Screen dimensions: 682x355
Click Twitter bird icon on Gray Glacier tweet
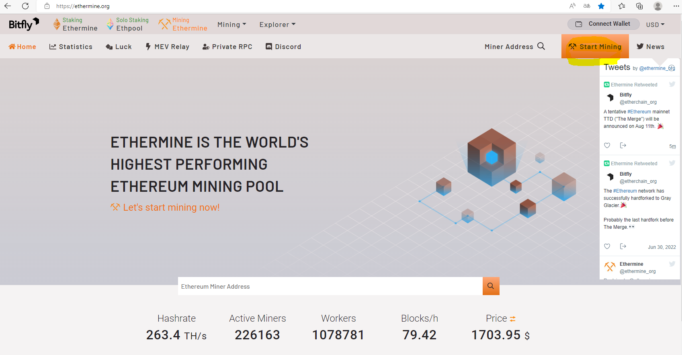[672, 163]
